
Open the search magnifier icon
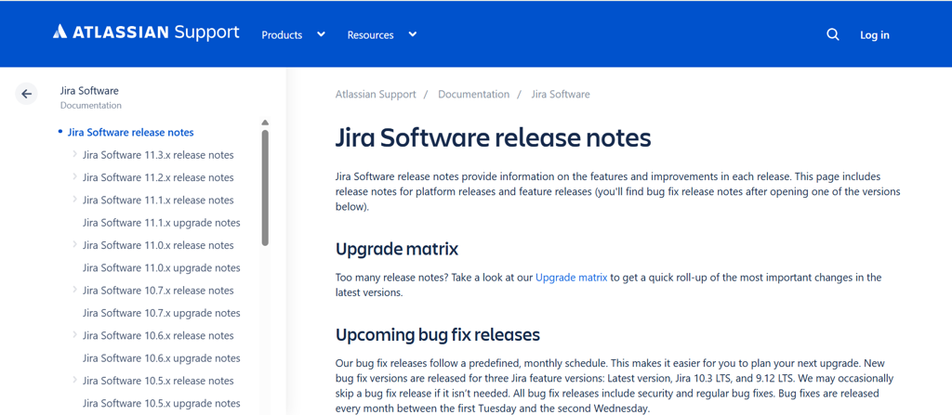click(x=832, y=34)
